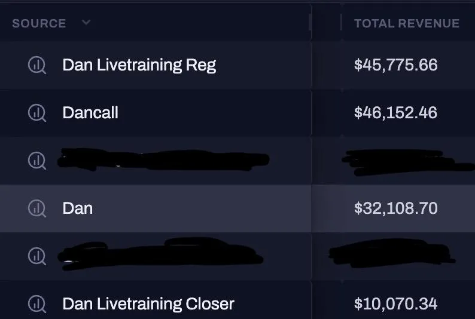Select the blacked-out source name under Dancall
Image resolution: width=475 pixels, height=319 pixels.
[x=163, y=159]
